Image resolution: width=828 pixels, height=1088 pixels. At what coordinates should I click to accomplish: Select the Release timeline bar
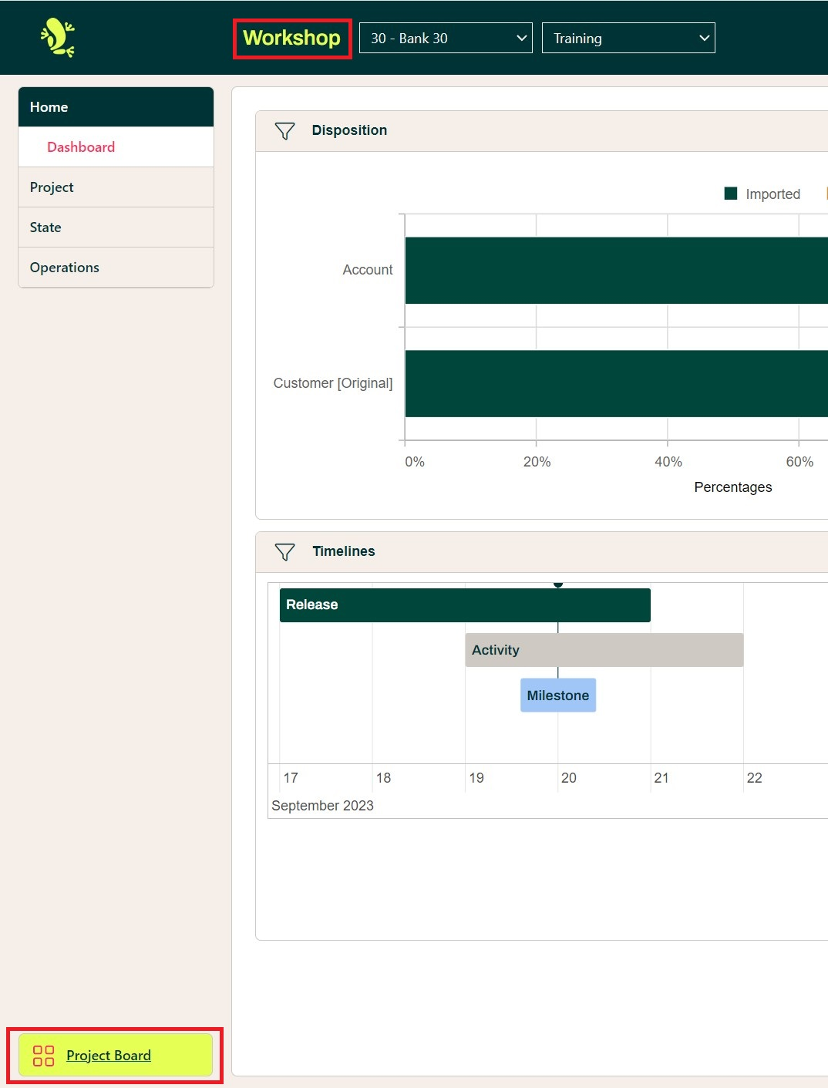tap(465, 605)
